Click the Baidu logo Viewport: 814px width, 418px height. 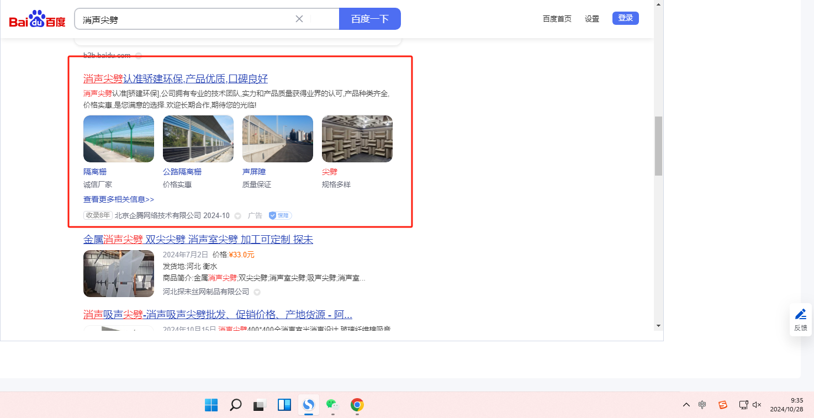tap(37, 19)
